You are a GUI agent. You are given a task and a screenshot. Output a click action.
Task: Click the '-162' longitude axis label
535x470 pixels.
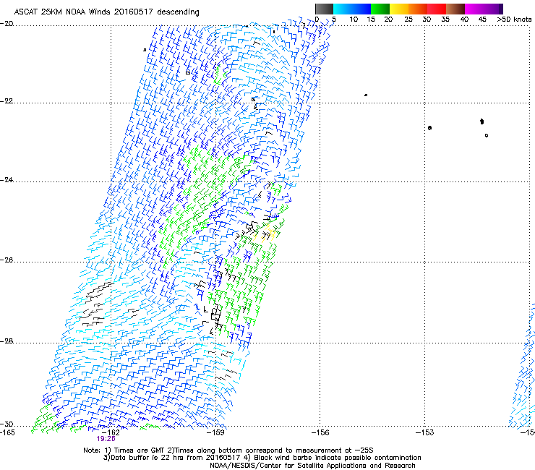click(111, 432)
